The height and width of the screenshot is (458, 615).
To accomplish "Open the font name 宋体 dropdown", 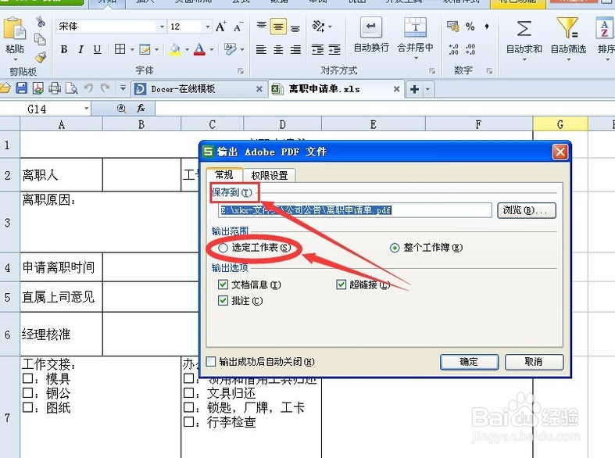I will [162, 27].
